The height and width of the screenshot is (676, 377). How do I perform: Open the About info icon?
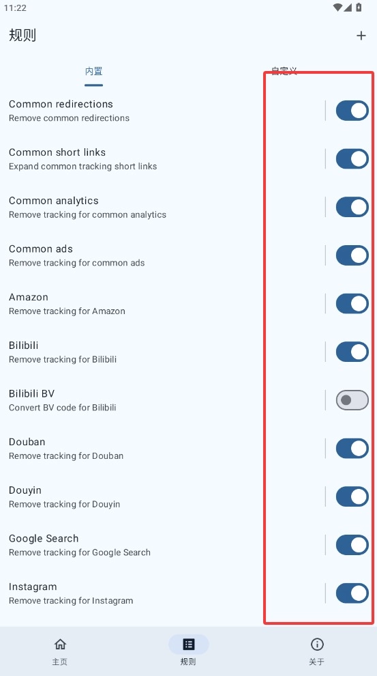(x=317, y=644)
